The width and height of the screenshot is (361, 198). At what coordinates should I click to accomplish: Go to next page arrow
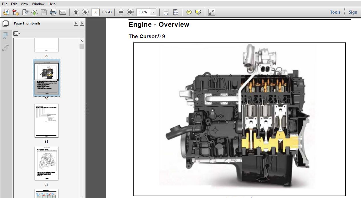tap(85, 12)
